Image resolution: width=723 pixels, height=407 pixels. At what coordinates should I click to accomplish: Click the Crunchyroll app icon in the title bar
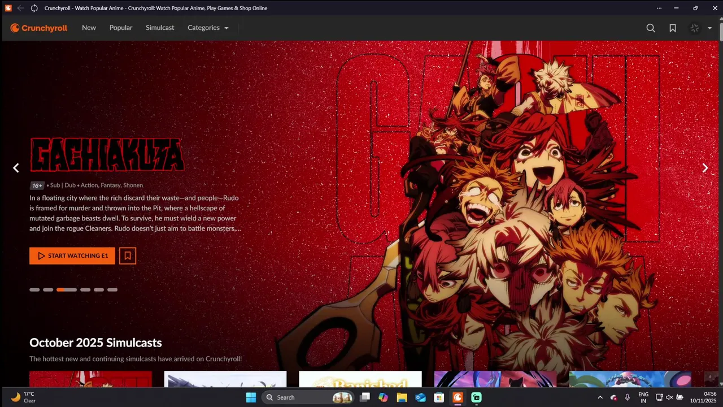[x=8, y=8]
